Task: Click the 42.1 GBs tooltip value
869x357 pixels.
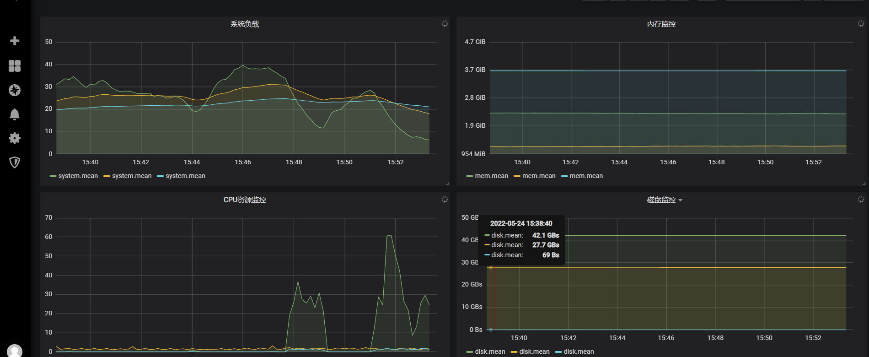Action: [546, 235]
